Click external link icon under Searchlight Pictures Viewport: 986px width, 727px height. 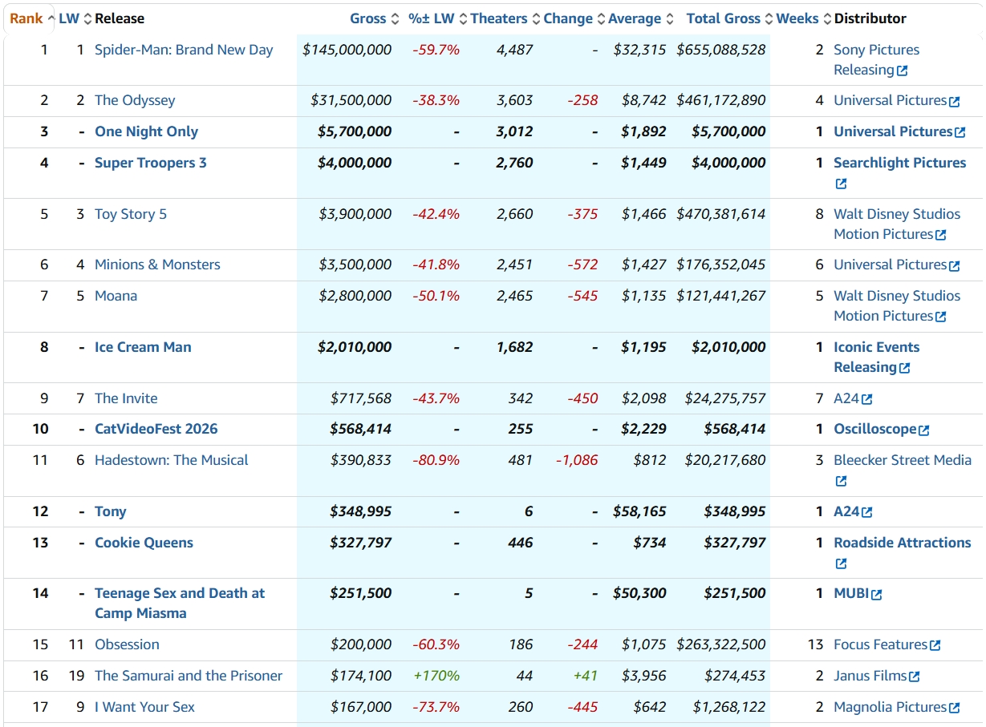pos(841,184)
